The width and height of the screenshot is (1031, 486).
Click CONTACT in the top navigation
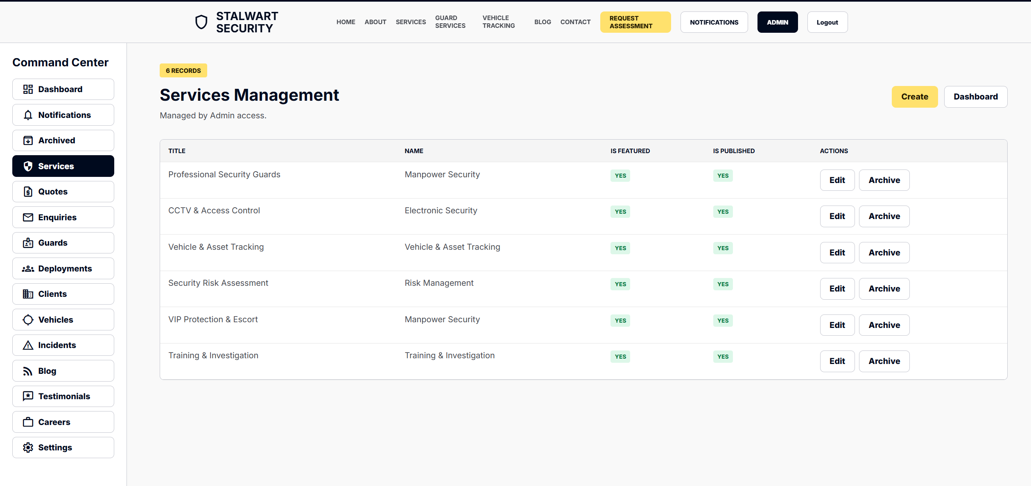[x=575, y=22]
